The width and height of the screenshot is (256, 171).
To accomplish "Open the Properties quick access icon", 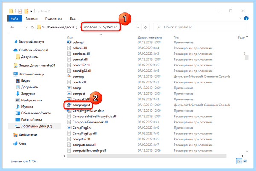I will click(20, 11).
